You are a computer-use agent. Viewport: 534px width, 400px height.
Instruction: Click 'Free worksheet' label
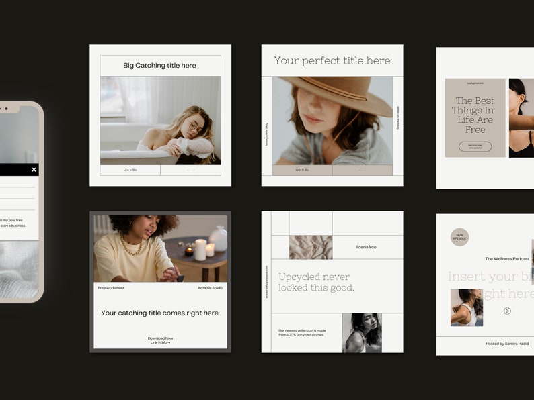pyautogui.click(x=111, y=288)
